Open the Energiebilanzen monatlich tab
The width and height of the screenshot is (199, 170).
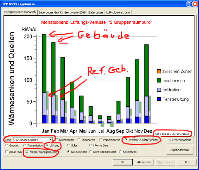click(20, 12)
